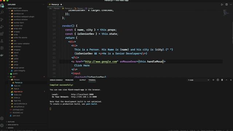Split the editor to the right
Image resolution: width=233 pixels, height=131 pixels.
pos(226,5)
